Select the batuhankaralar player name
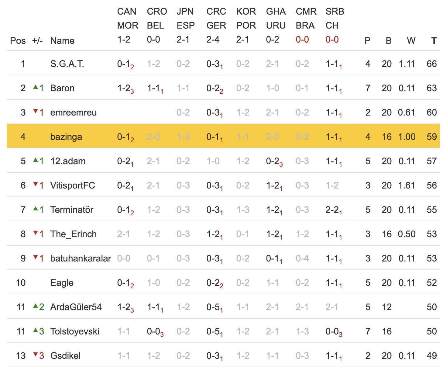The image size is (443, 374). 81,258
